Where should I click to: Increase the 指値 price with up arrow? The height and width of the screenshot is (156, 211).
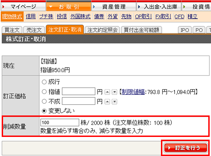[x=107, y=92]
